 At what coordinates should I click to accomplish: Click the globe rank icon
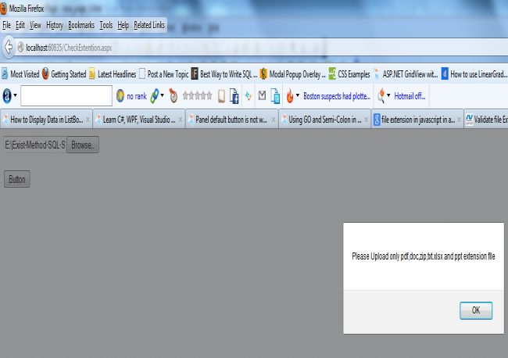(120, 96)
